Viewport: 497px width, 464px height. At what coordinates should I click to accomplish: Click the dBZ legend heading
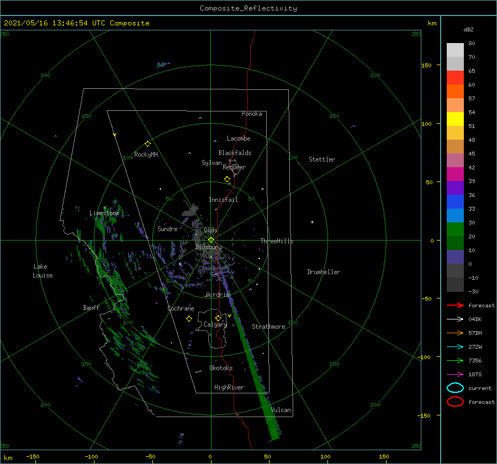click(468, 29)
